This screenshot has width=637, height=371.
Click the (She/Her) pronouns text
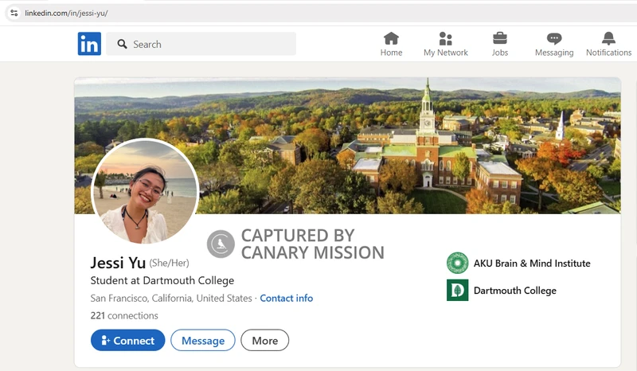point(169,264)
